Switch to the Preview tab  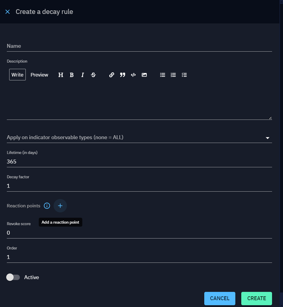click(x=39, y=75)
